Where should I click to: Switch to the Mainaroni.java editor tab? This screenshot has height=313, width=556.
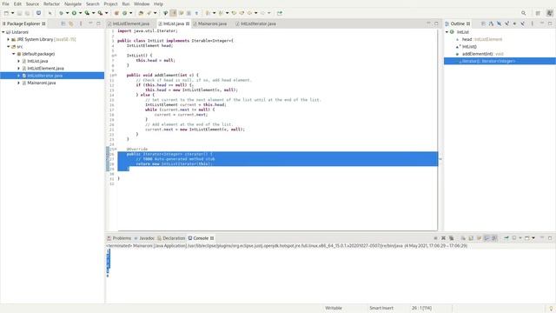212,23
